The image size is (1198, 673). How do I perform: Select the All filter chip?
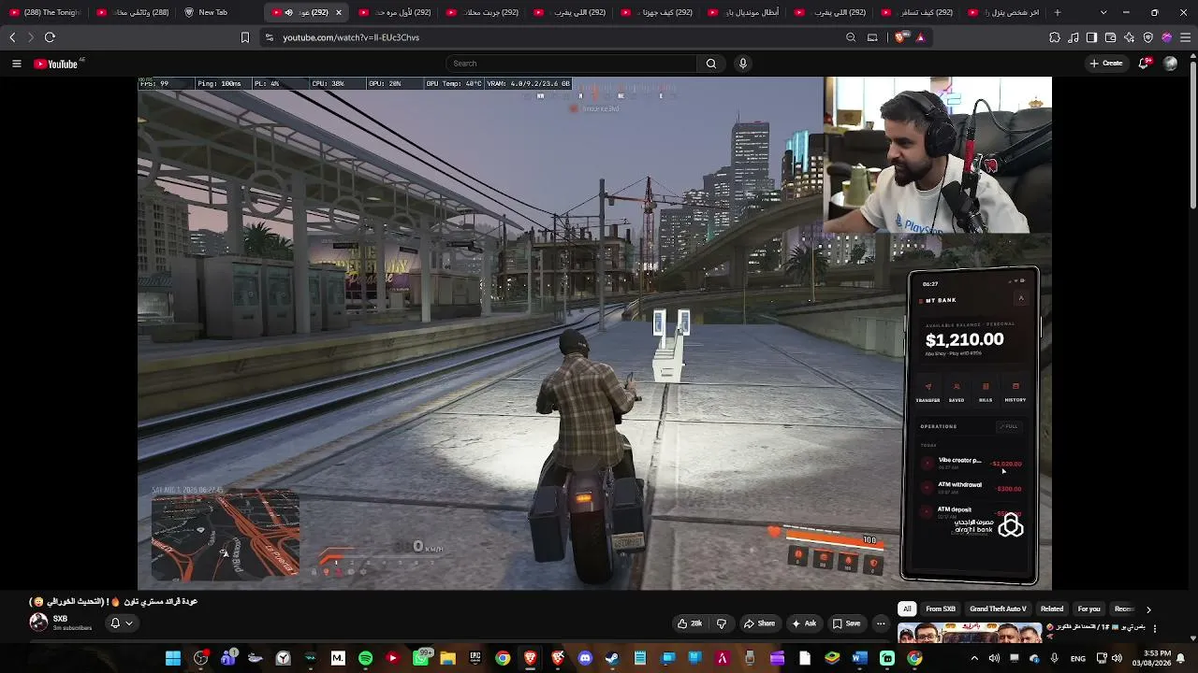907,609
